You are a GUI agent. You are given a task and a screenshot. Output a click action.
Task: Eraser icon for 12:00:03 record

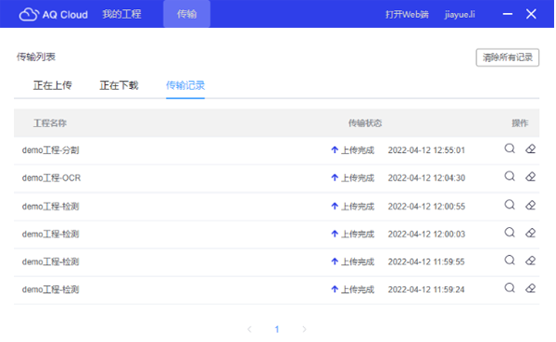[x=530, y=233]
